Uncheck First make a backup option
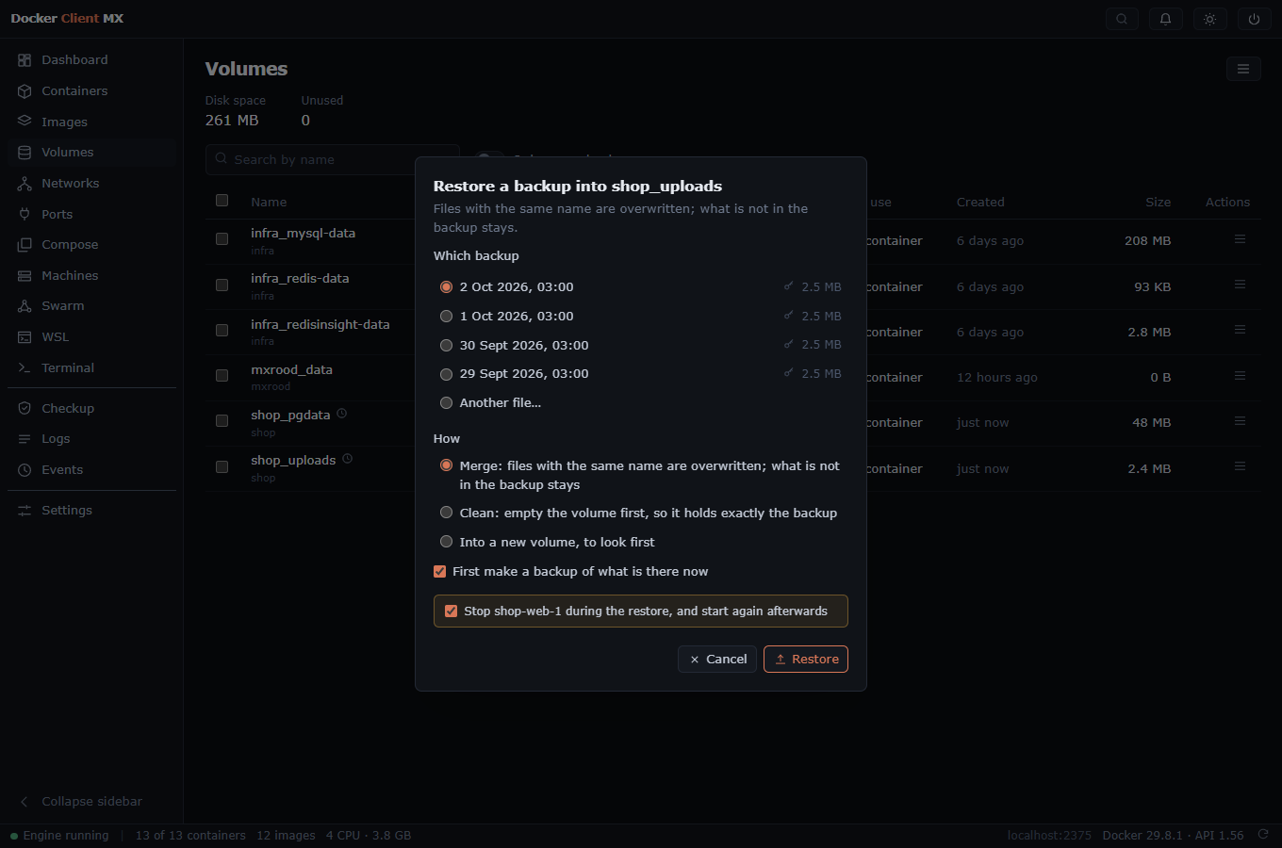 [439, 571]
